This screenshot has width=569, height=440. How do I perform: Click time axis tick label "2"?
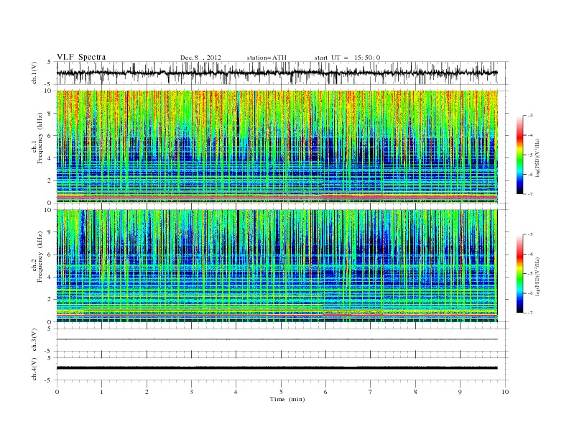point(147,392)
